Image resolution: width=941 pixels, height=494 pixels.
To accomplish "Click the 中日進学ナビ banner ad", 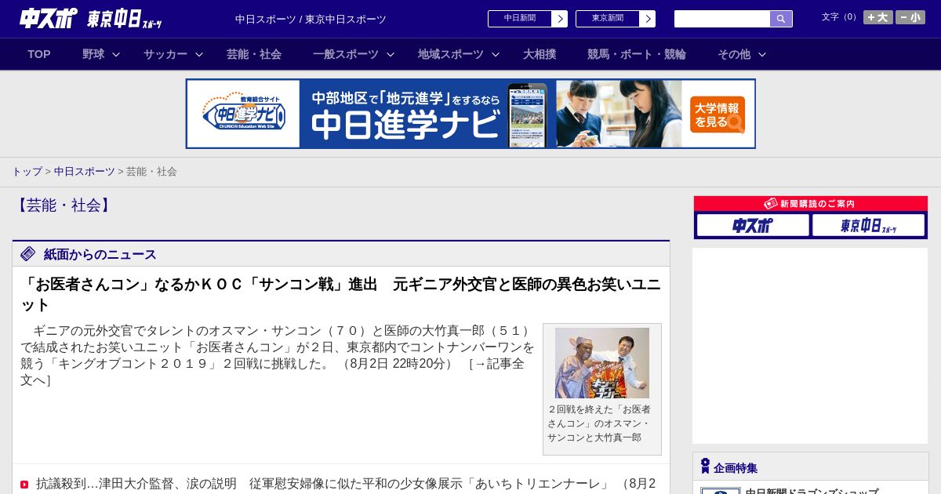I will pyautogui.click(x=470, y=114).
